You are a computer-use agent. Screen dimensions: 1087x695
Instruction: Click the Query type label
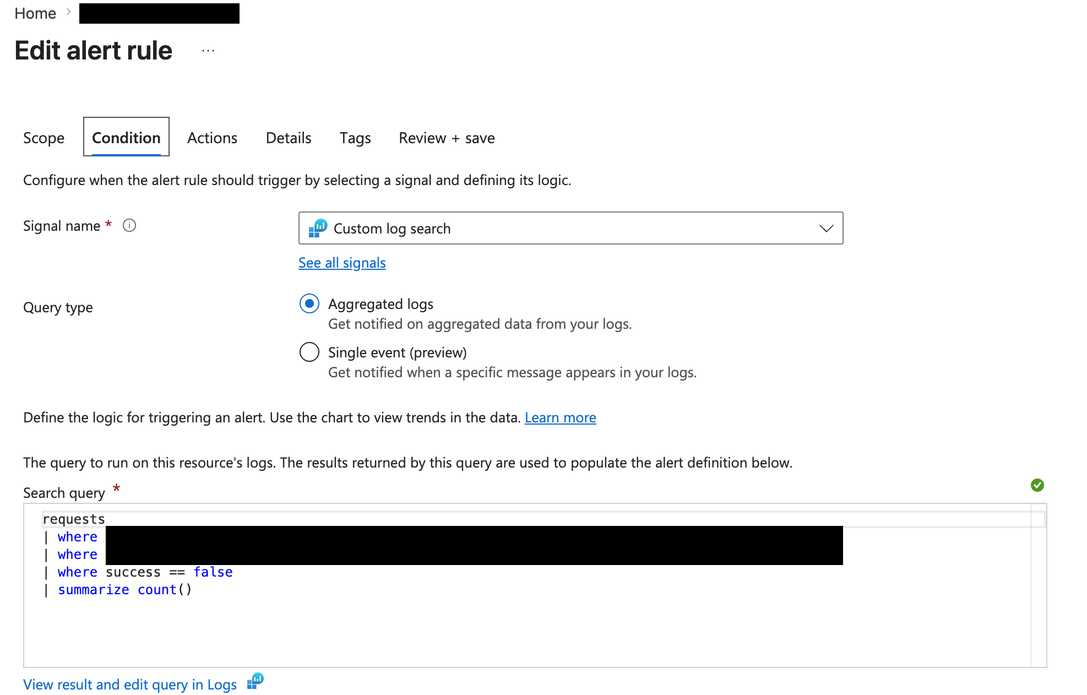58,307
